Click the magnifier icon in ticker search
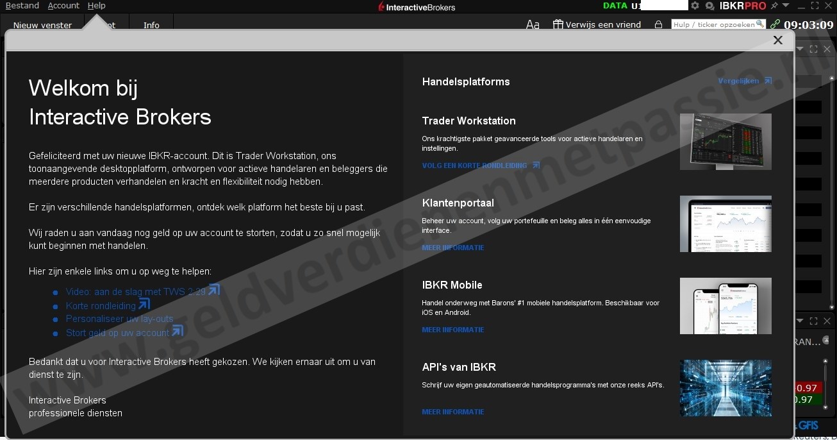 click(760, 24)
